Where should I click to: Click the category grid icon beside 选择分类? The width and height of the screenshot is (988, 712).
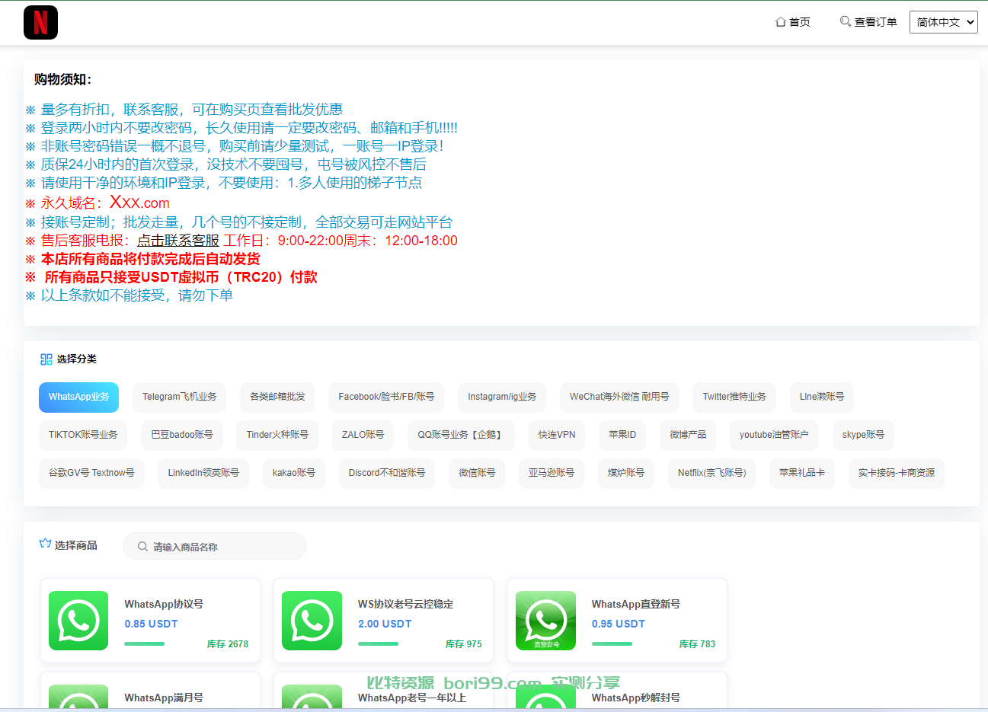pos(46,359)
